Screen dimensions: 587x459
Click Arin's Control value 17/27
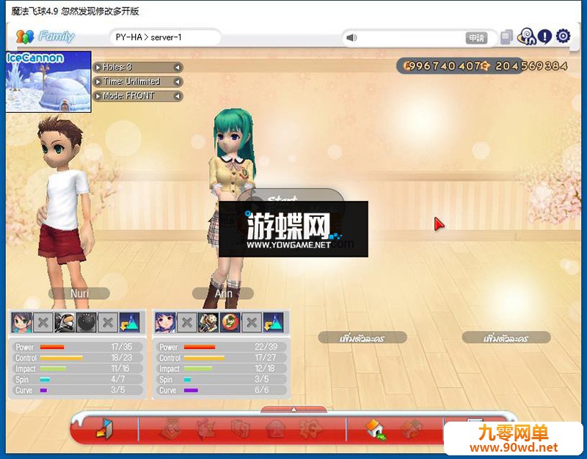tap(266, 358)
